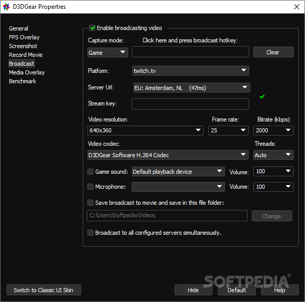Click the broadcast hotkey input field

pyautogui.click(x=190, y=52)
